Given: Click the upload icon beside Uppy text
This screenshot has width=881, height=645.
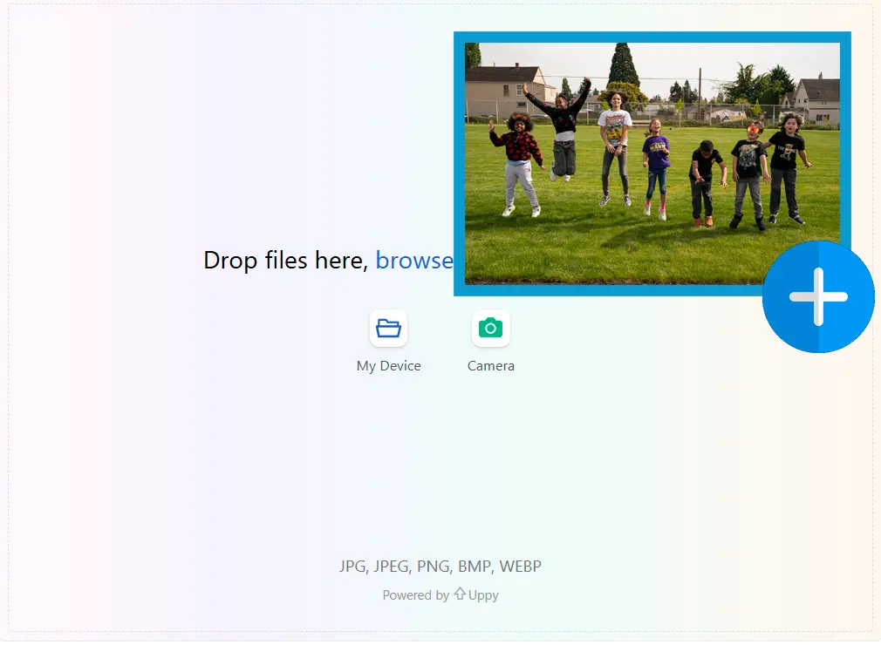Looking at the screenshot, I should tap(460, 594).
